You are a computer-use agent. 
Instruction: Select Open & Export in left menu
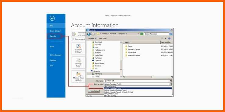pyautogui.click(x=56, y=31)
